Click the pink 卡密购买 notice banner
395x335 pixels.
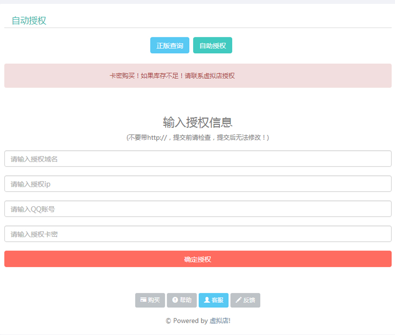(x=197, y=76)
